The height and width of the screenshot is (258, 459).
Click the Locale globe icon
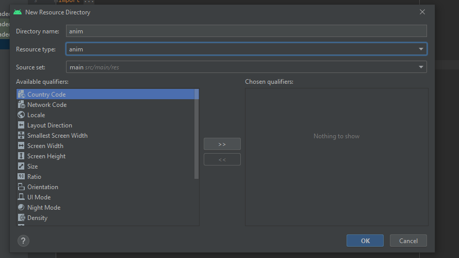coord(21,115)
